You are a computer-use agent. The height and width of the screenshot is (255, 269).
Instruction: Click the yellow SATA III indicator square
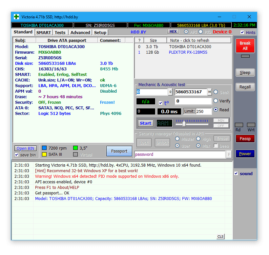(44, 155)
